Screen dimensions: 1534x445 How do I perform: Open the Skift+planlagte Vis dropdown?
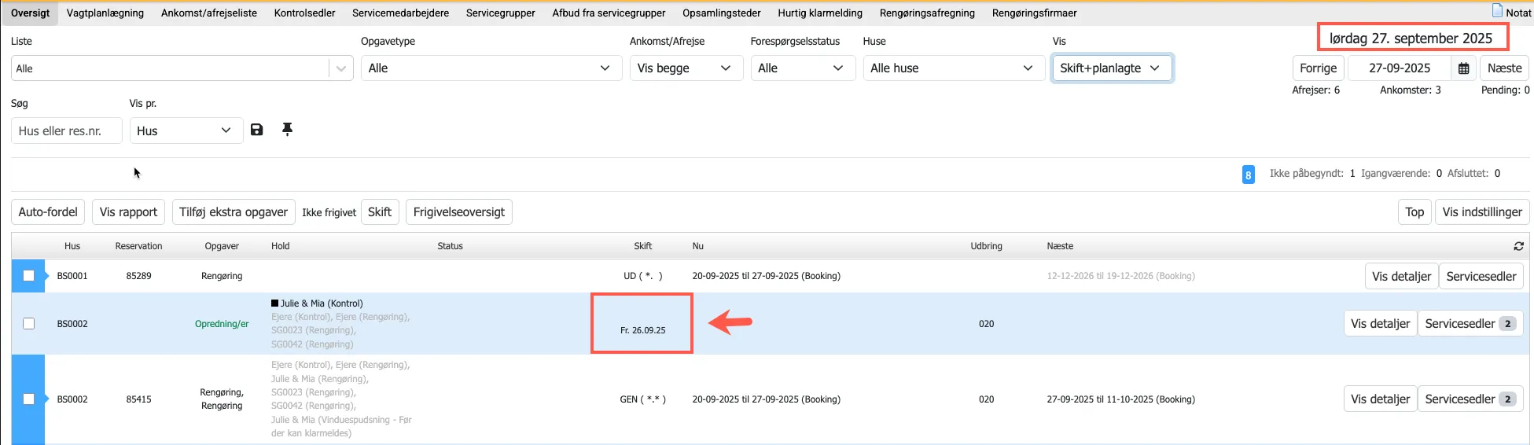pyautogui.click(x=1111, y=68)
